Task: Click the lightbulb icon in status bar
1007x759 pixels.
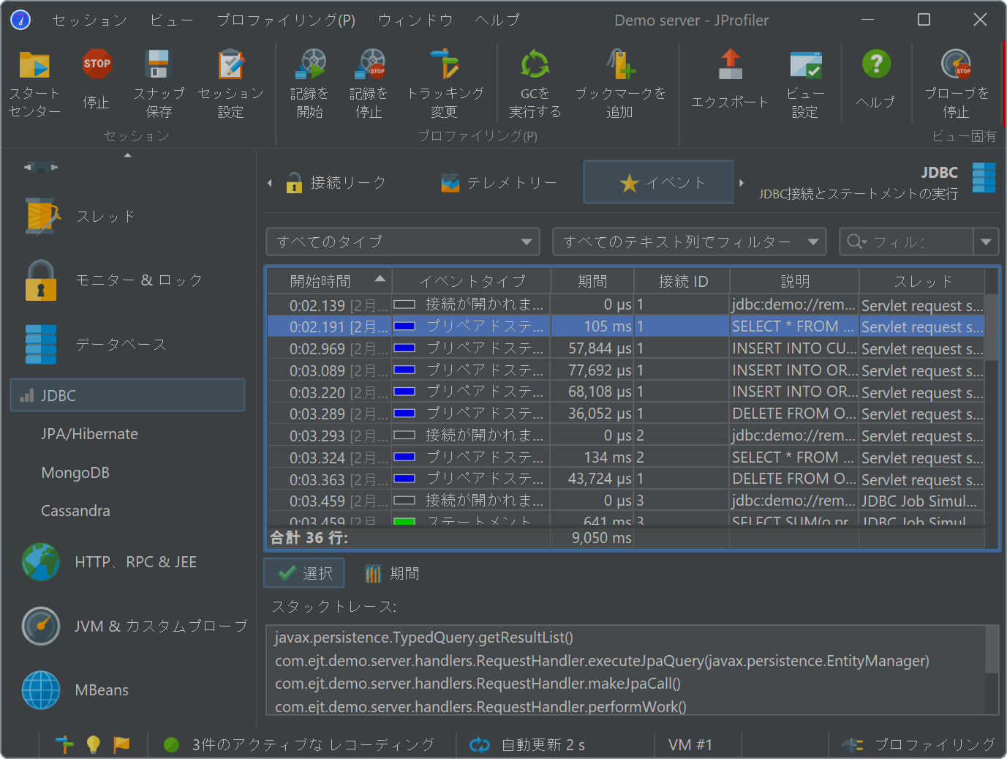Action: point(93,744)
